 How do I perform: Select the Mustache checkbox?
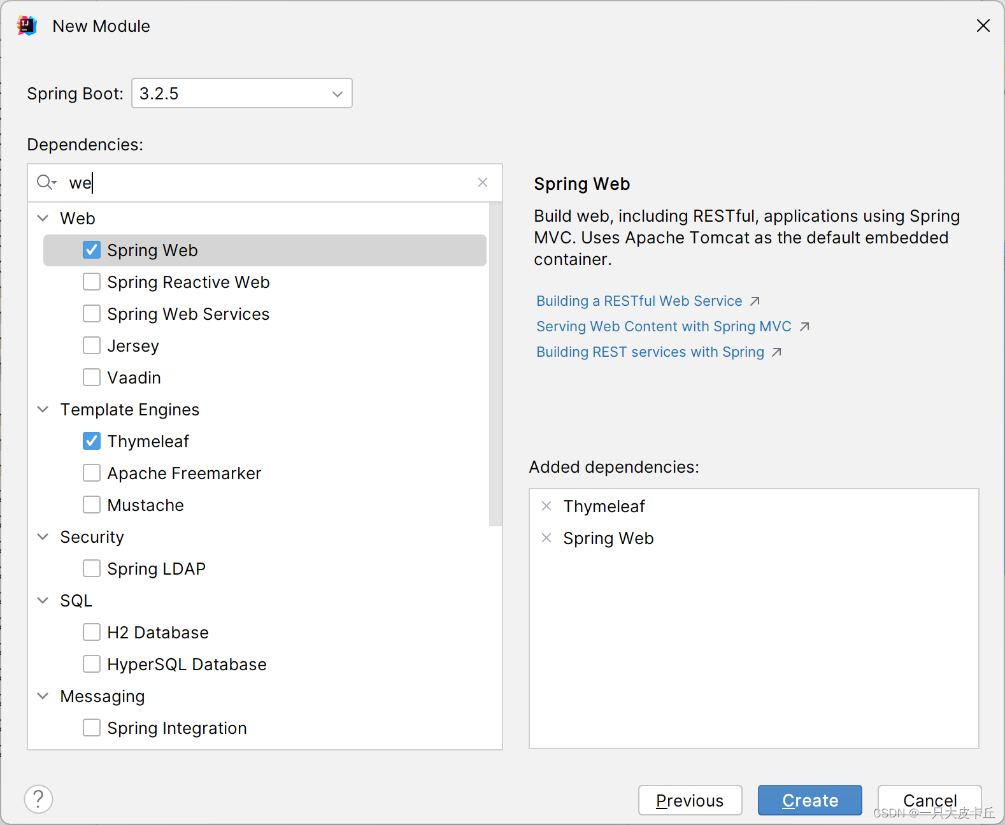point(92,505)
